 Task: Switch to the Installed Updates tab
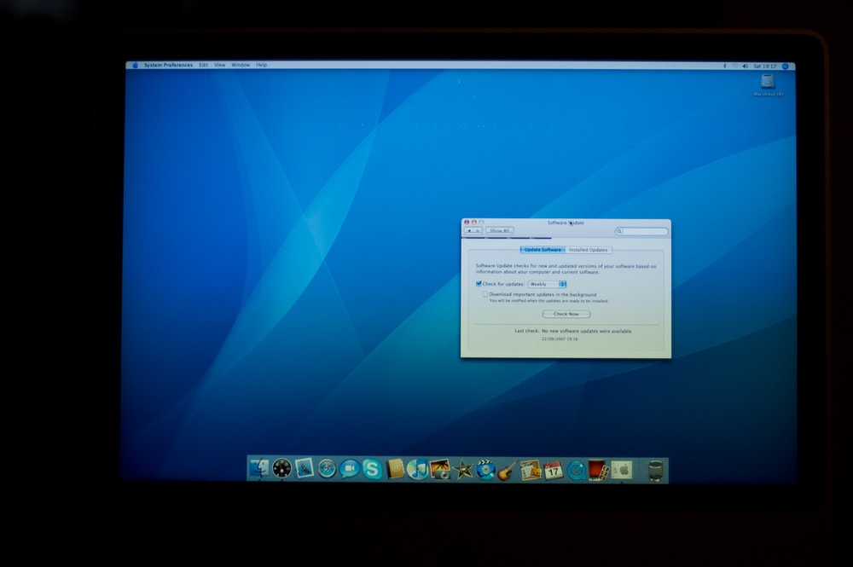click(x=588, y=250)
